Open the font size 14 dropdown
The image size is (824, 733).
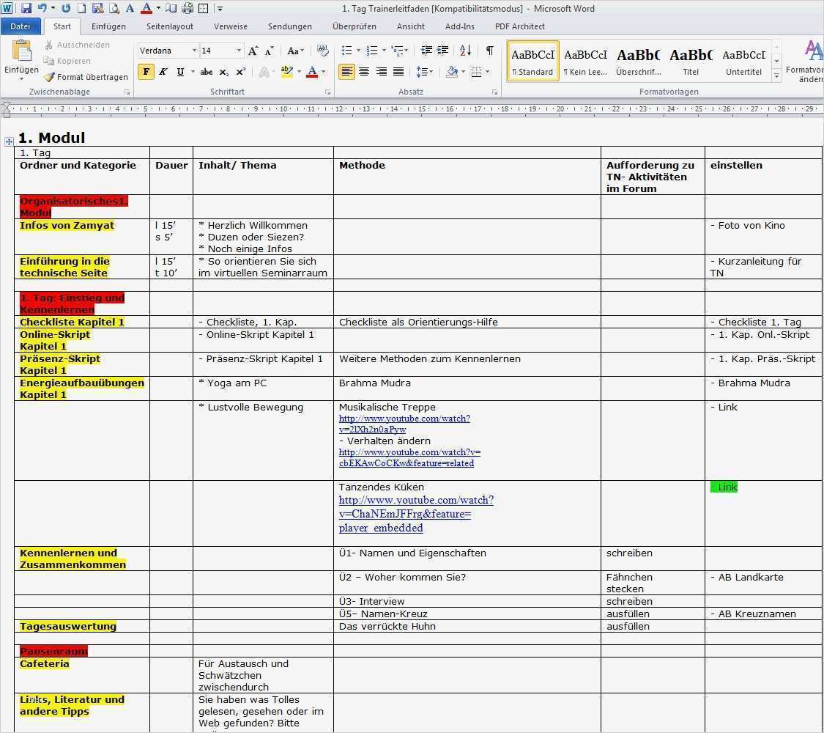(x=239, y=51)
